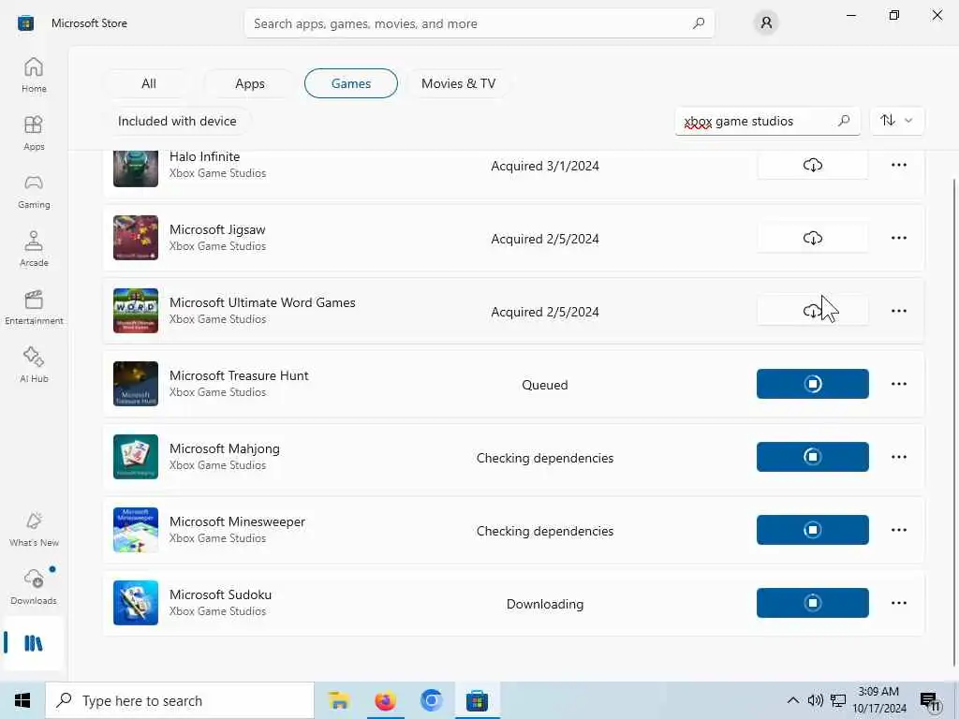Open the Microsoft Minesweeper thumbnail
Viewport: 959px width, 719px height.
point(136,530)
